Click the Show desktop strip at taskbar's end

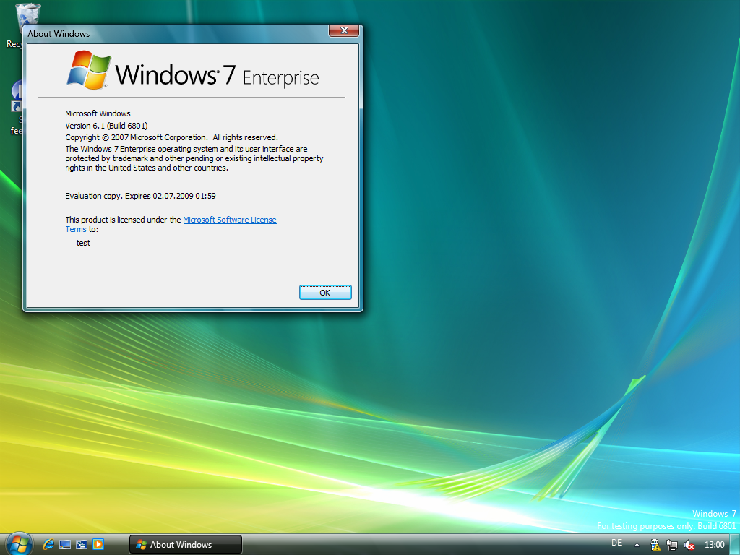735,544
